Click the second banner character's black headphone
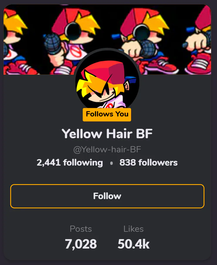The image size is (217, 265). tap(73, 31)
